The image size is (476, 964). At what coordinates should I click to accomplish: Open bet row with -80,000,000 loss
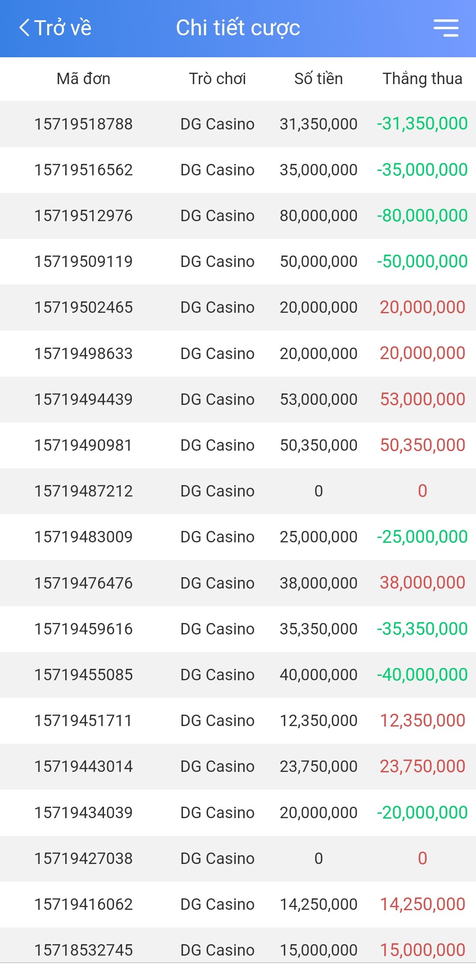[x=238, y=216]
